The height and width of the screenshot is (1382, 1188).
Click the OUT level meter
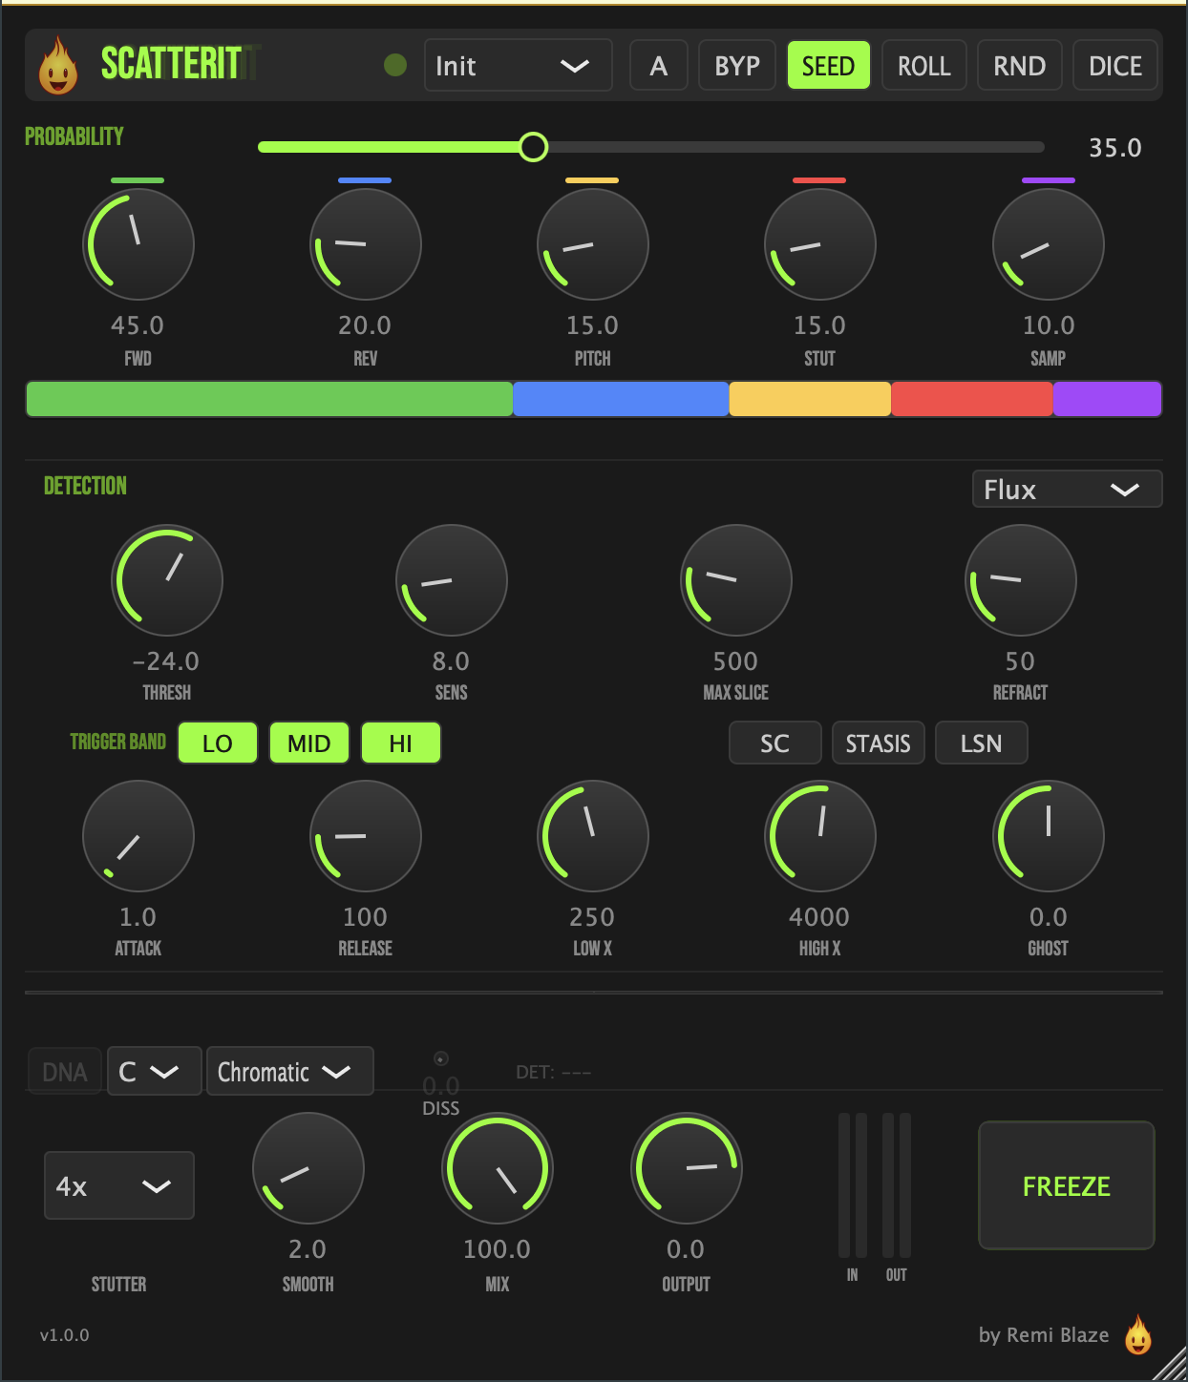click(x=897, y=1184)
